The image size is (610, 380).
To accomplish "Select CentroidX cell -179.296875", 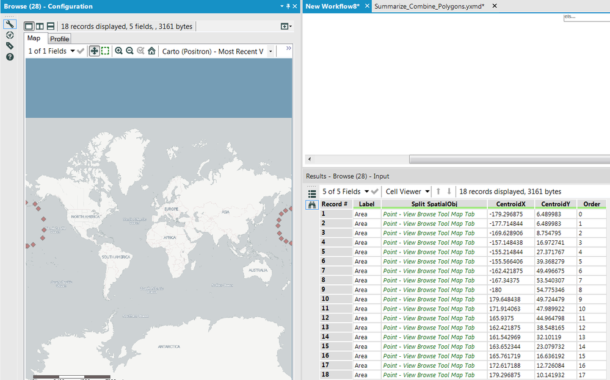I will pyautogui.click(x=511, y=214).
